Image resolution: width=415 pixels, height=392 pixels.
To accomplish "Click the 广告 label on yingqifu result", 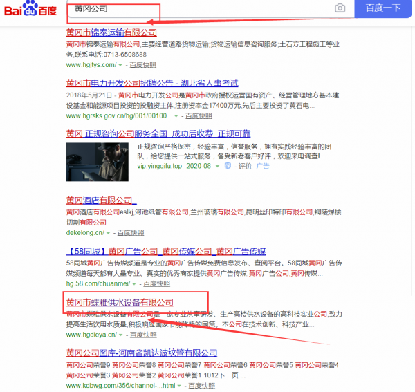I will click(263, 166).
